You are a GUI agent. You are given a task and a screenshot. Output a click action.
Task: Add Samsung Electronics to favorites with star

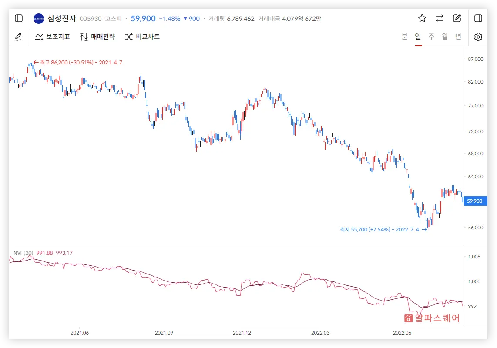click(422, 18)
